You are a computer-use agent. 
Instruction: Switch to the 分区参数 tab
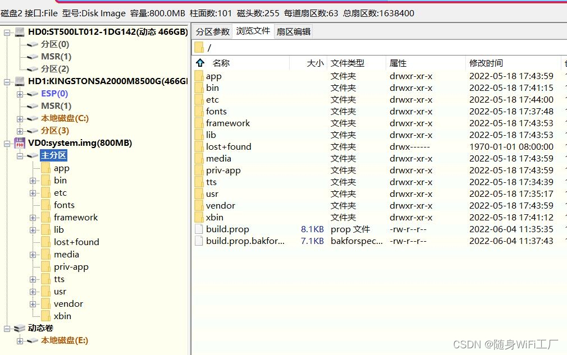[x=213, y=32]
